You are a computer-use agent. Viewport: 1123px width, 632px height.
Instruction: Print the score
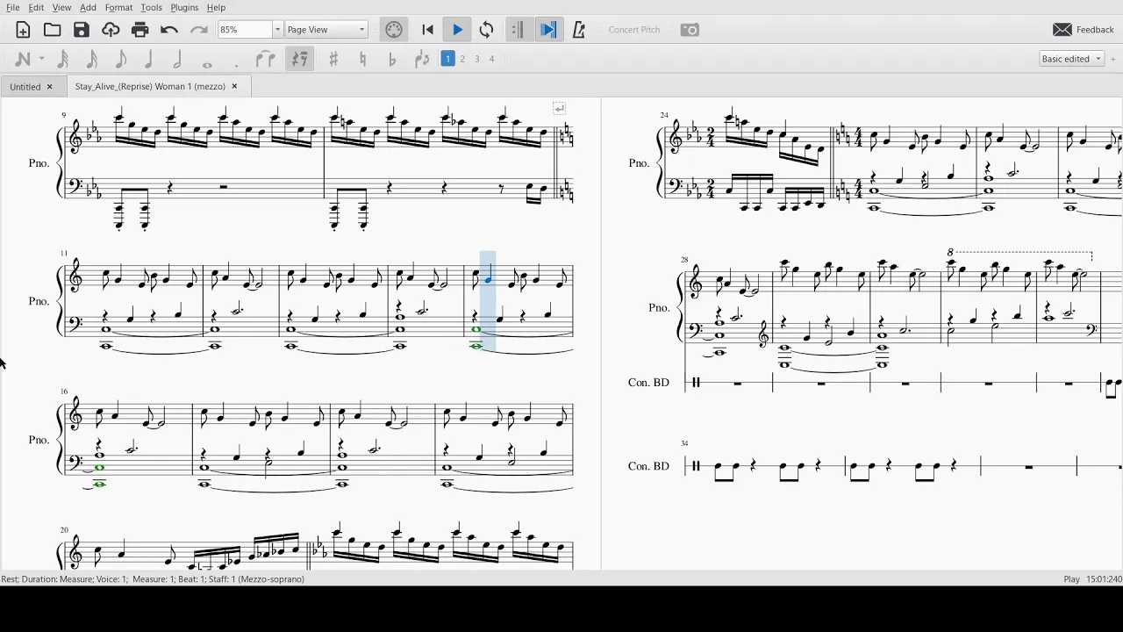tap(139, 30)
